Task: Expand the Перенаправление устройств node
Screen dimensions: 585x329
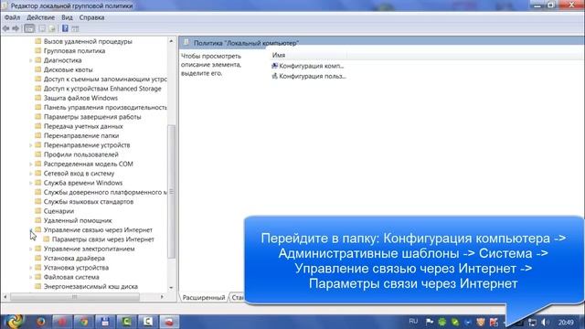Action: [30, 145]
